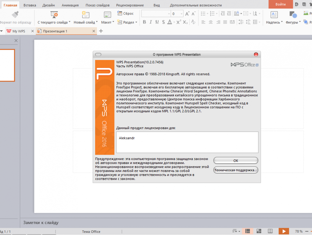The width and height of the screenshot is (312, 235).
Task: Click the bulleted list icon
Action: click(x=203, y=14)
